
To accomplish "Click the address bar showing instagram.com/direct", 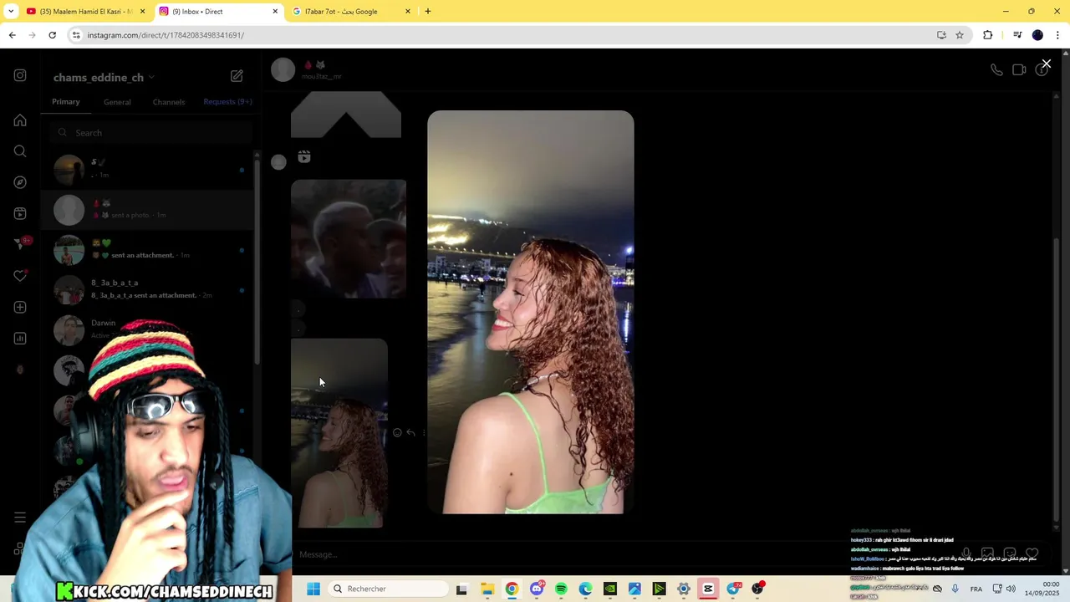I will (x=502, y=35).
